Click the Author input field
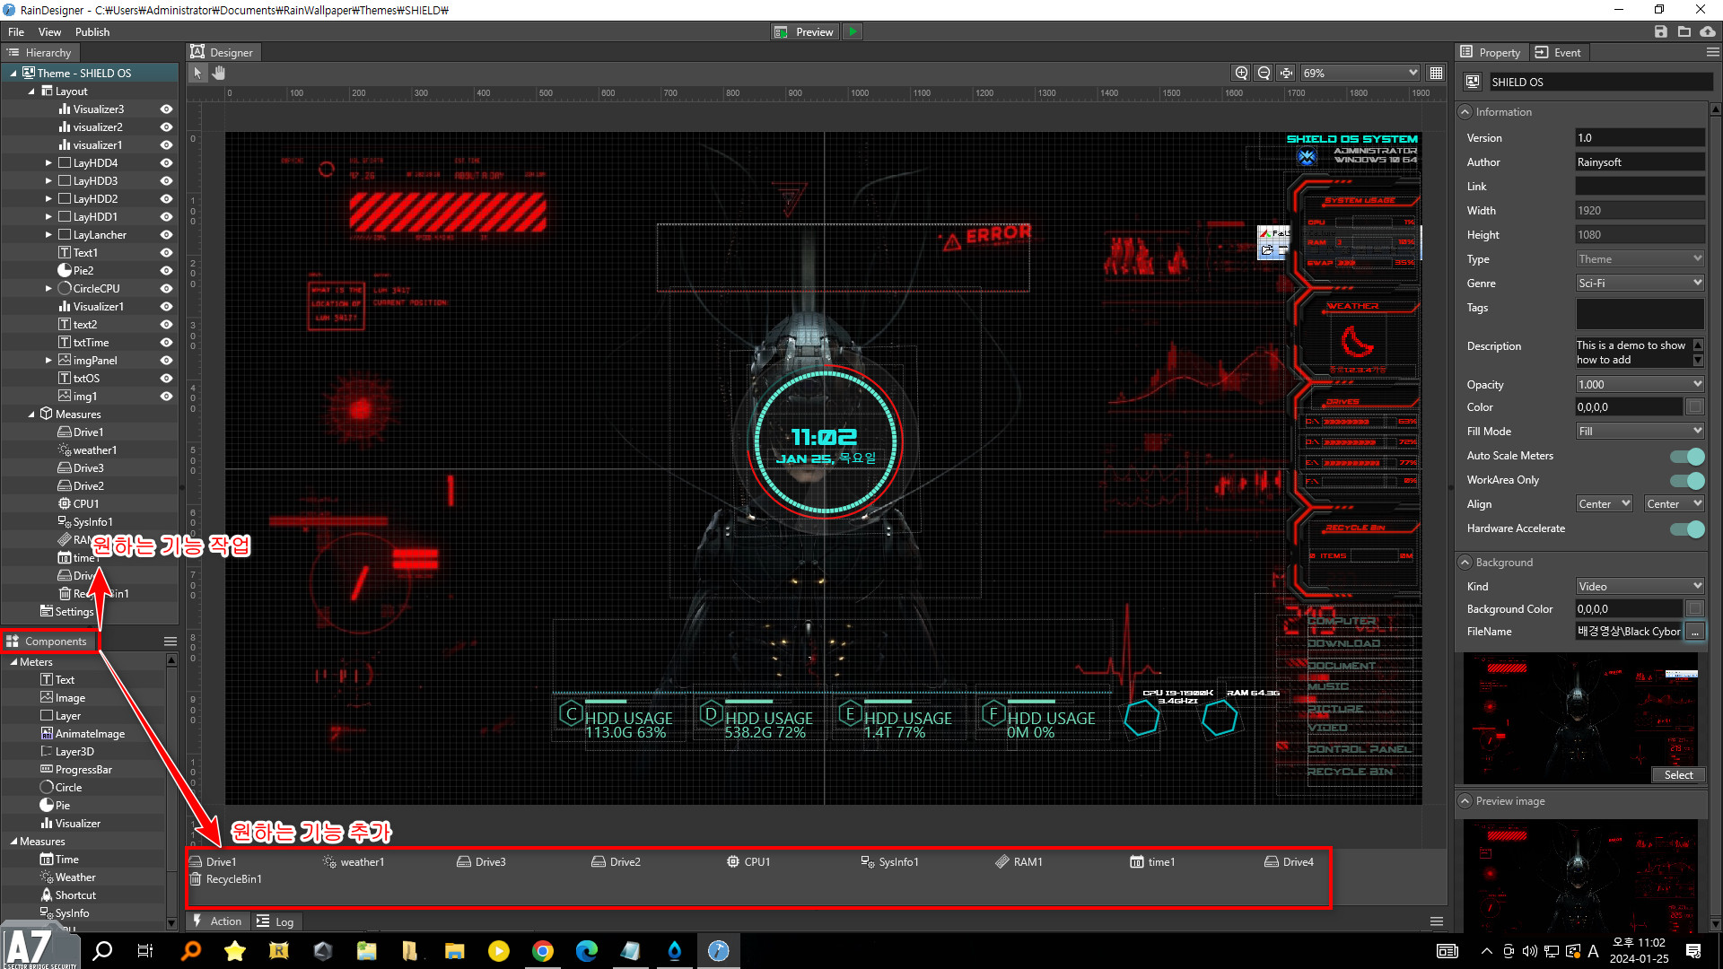This screenshot has height=969, width=1723. (1640, 162)
